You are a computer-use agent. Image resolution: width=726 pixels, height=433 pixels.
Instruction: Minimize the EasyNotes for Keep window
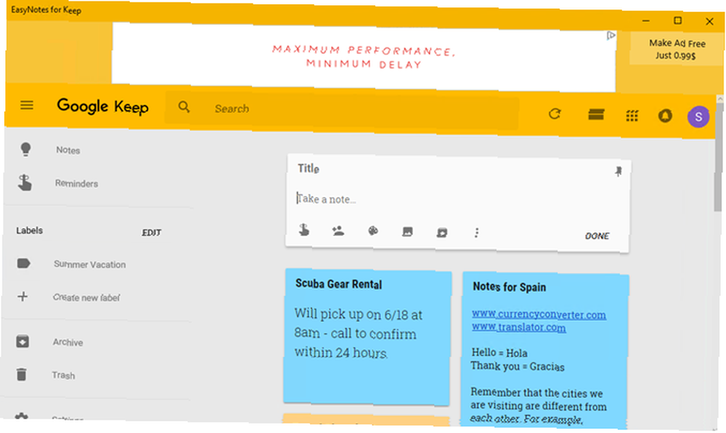click(646, 21)
